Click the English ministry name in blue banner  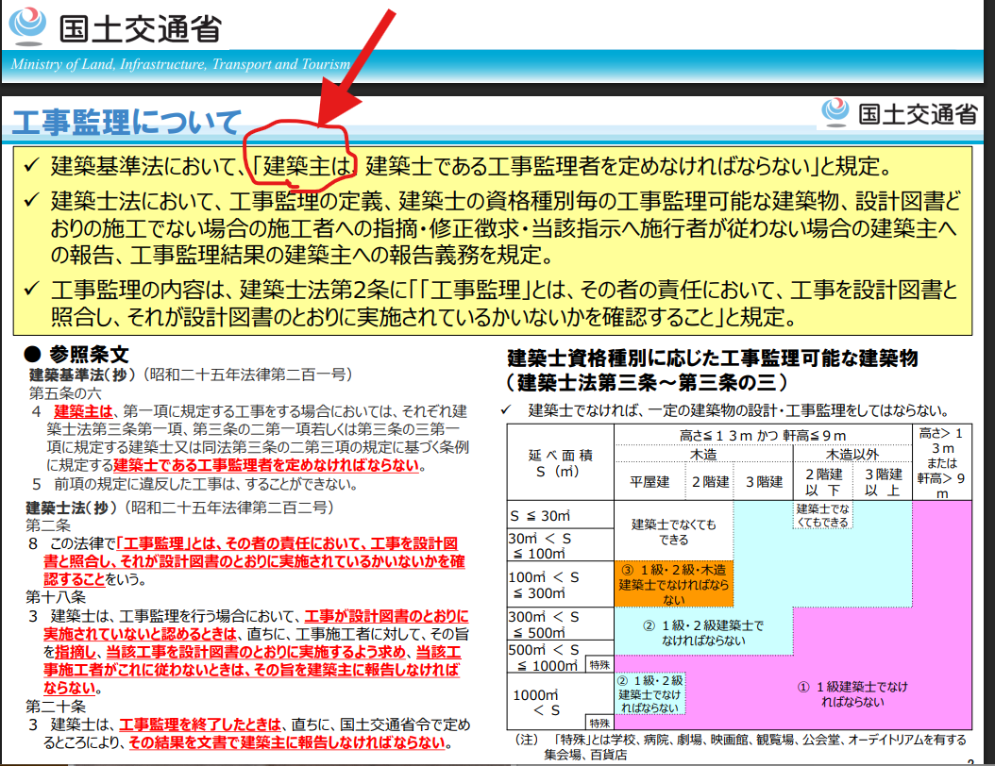180,64
